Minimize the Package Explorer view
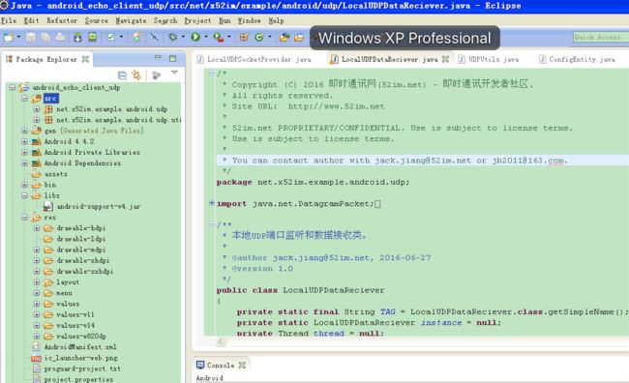The image size is (629, 383). (158, 58)
